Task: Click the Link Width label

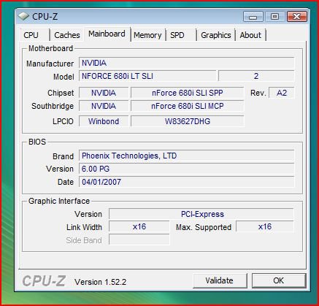Action: click(84, 227)
